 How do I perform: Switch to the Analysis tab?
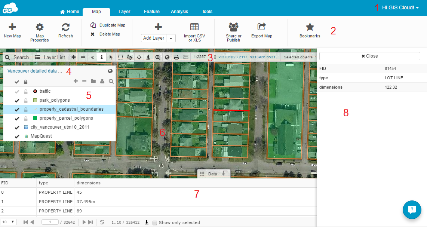(179, 12)
